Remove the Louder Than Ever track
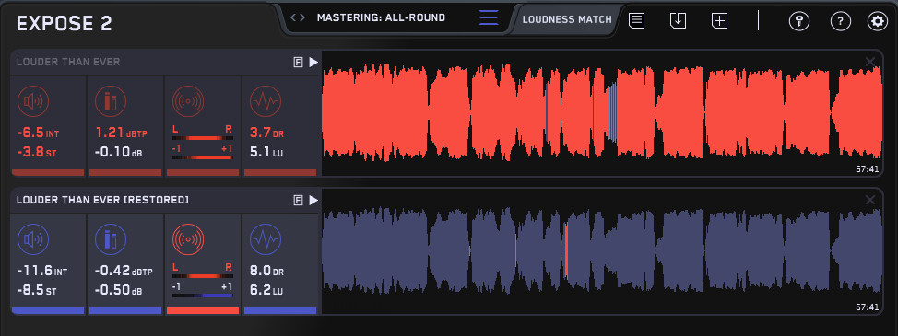This screenshot has width=898, height=336. [x=870, y=62]
